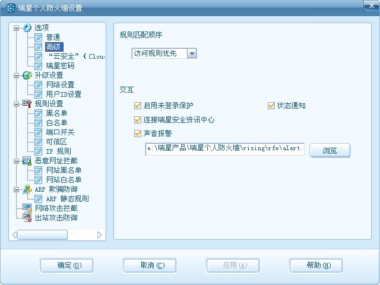Select 端口开关 item

60,132
